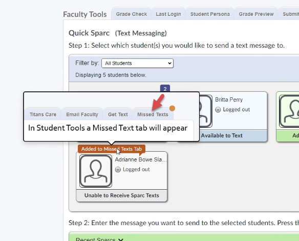Click Britta Perry's Available to Text bar
The width and height of the screenshot is (299, 241).
(233, 135)
